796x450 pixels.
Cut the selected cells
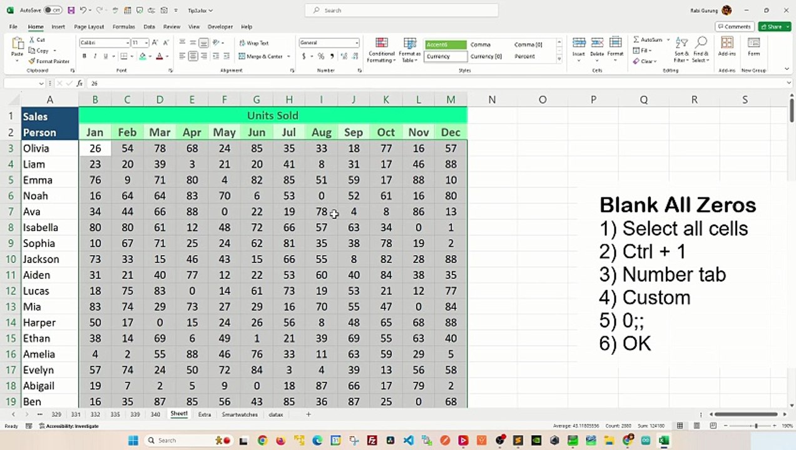point(37,39)
